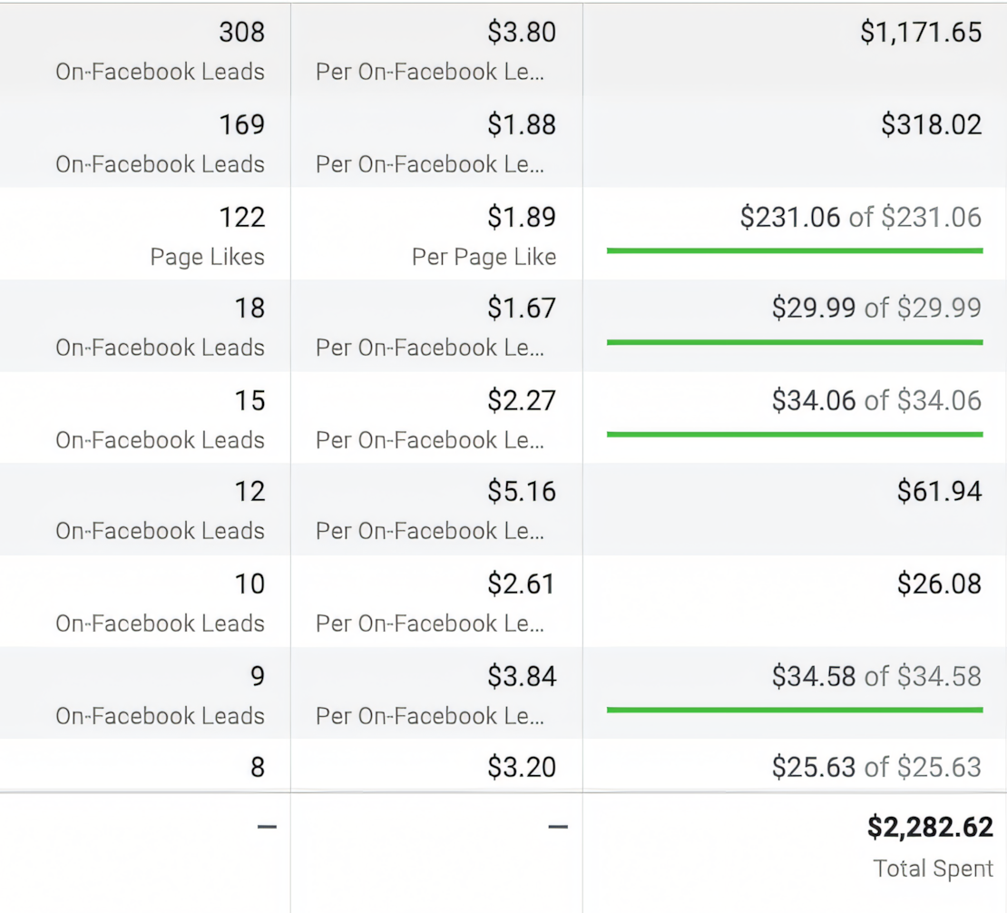
Task: Click the green budget bar under $231.06
Action: (794, 250)
